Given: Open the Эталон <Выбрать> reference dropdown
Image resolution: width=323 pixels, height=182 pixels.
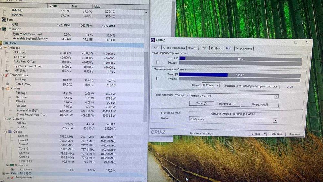Looking at the screenshot, I should click(x=275, y=120).
